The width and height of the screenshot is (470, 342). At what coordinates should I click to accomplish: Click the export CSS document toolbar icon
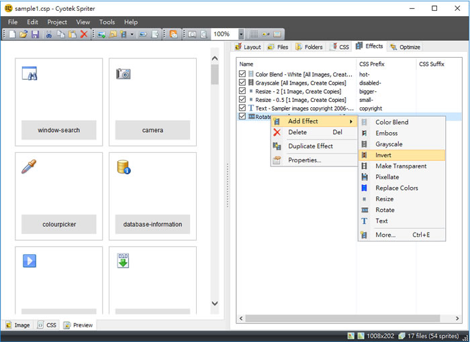(155, 34)
